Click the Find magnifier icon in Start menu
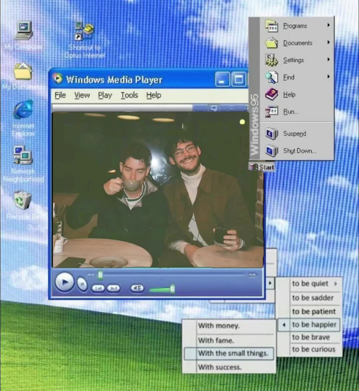The image size is (359, 391). (271, 77)
